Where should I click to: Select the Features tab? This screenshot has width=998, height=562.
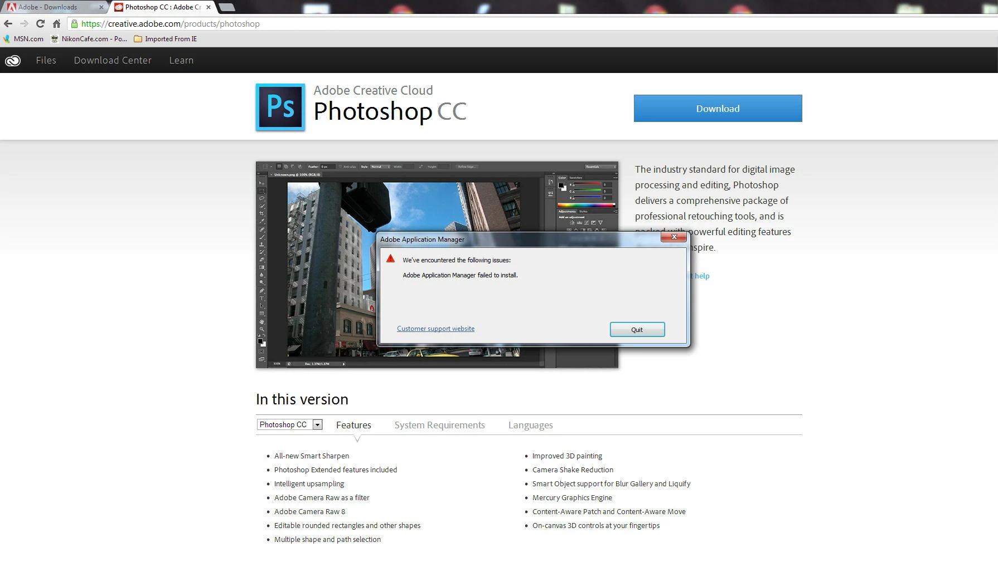[353, 425]
